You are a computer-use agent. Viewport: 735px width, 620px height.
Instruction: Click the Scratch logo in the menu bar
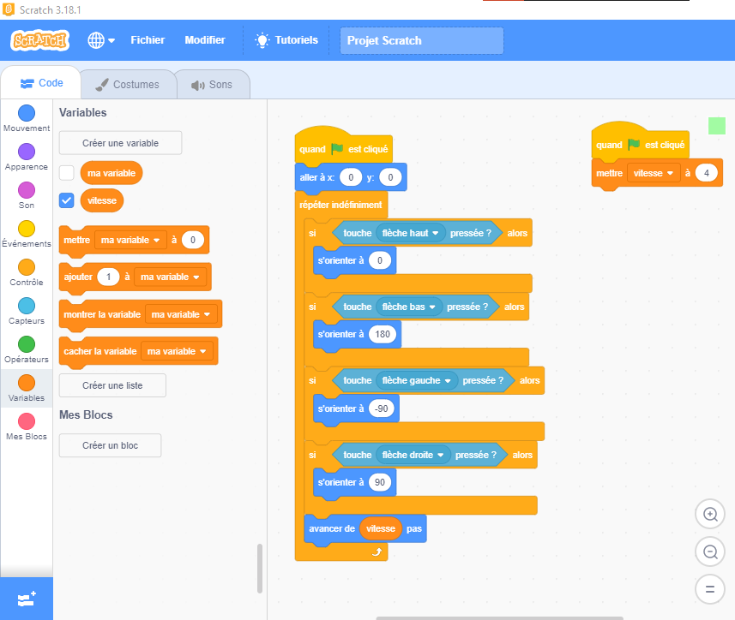[x=40, y=40]
